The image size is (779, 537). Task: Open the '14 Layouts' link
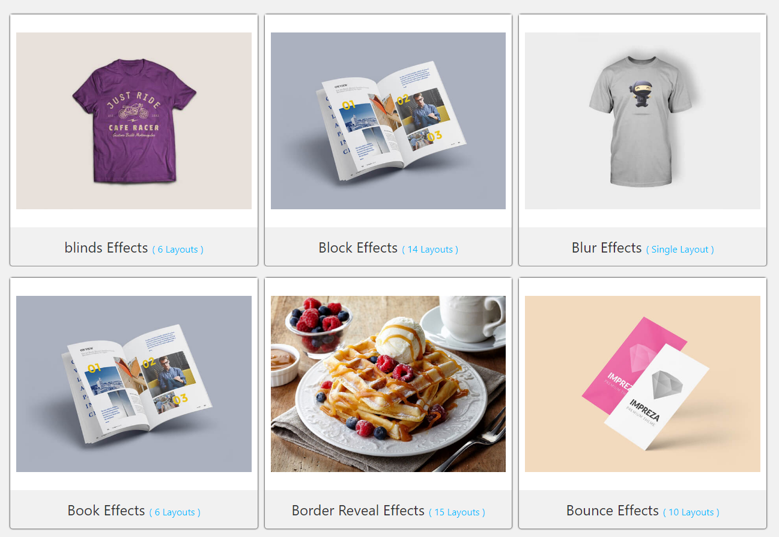430,250
